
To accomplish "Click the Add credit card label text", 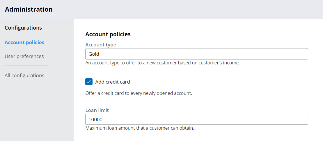I will coord(112,82).
